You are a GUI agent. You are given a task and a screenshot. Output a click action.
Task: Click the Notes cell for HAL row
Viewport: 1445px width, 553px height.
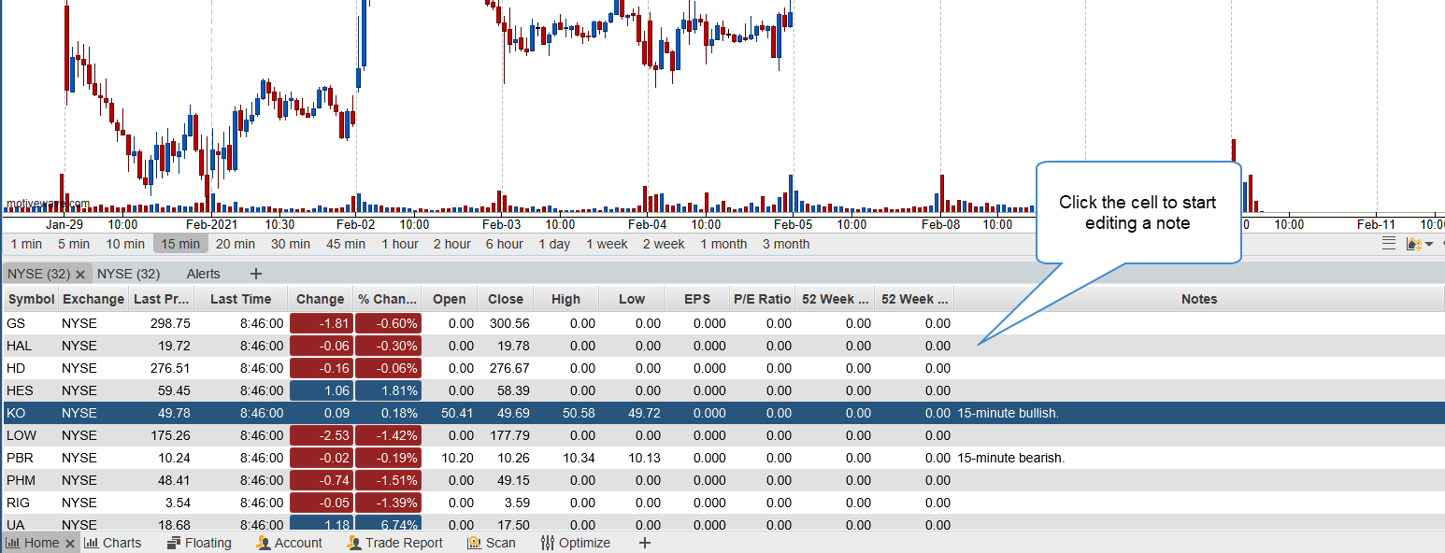1198,346
